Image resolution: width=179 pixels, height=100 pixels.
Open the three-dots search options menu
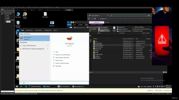[x=86, y=30]
